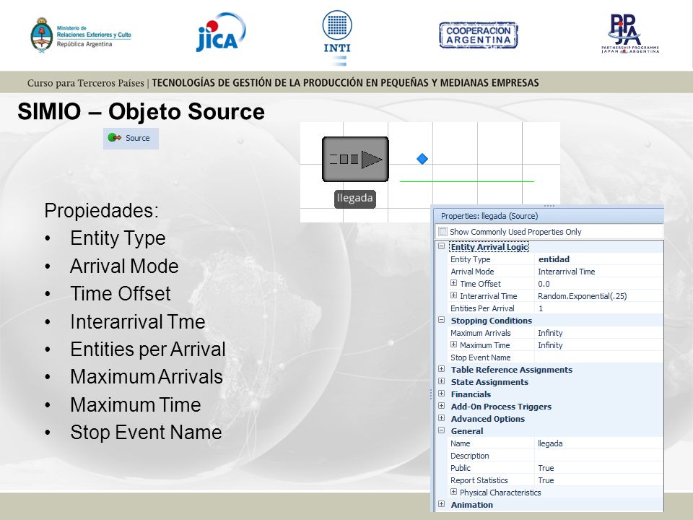The width and height of the screenshot is (693, 520).
Task: Select the Arrival Mode property label
Action: click(472, 272)
